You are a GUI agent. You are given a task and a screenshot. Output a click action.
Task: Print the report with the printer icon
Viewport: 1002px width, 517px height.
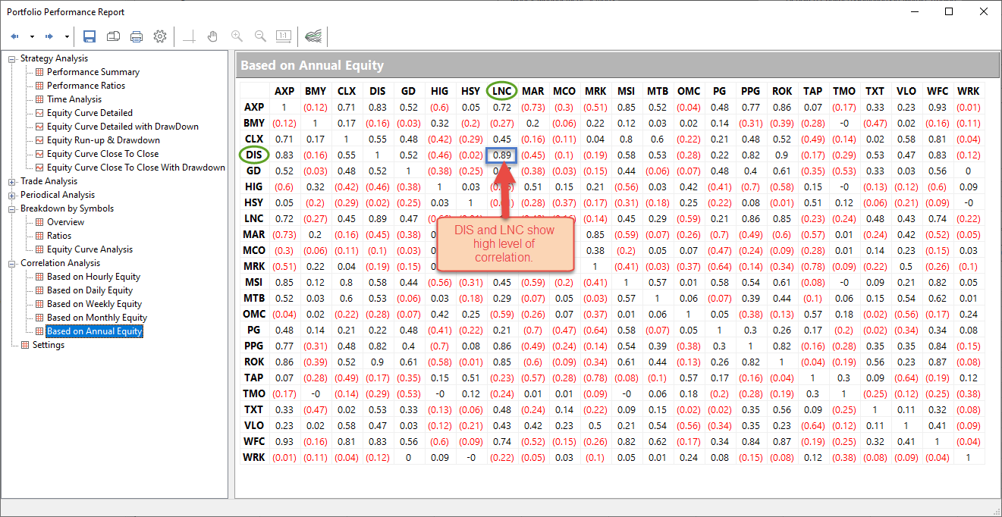pyautogui.click(x=137, y=36)
